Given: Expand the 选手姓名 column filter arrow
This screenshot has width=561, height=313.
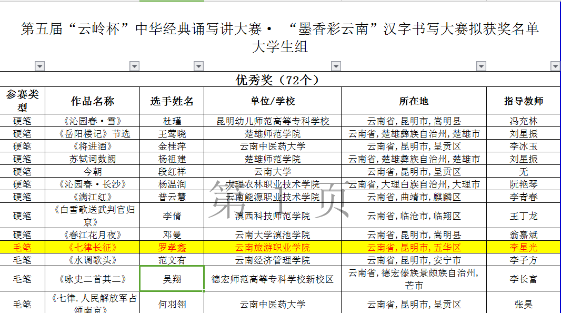Looking at the screenshot, I should (x=198, y=66).
